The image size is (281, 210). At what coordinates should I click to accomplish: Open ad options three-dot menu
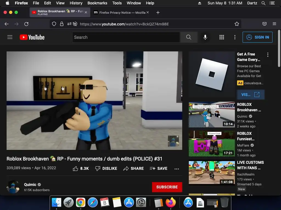[x=268, y=55]
